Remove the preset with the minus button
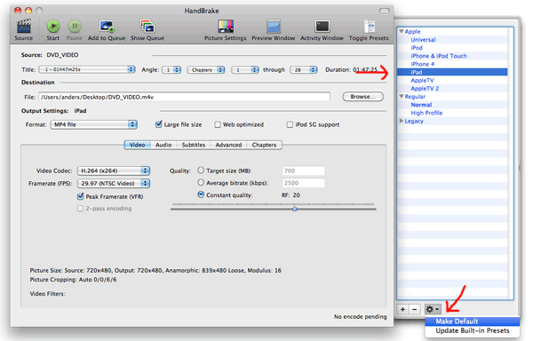This screenshot has width=533, height=341. (414, 309)
